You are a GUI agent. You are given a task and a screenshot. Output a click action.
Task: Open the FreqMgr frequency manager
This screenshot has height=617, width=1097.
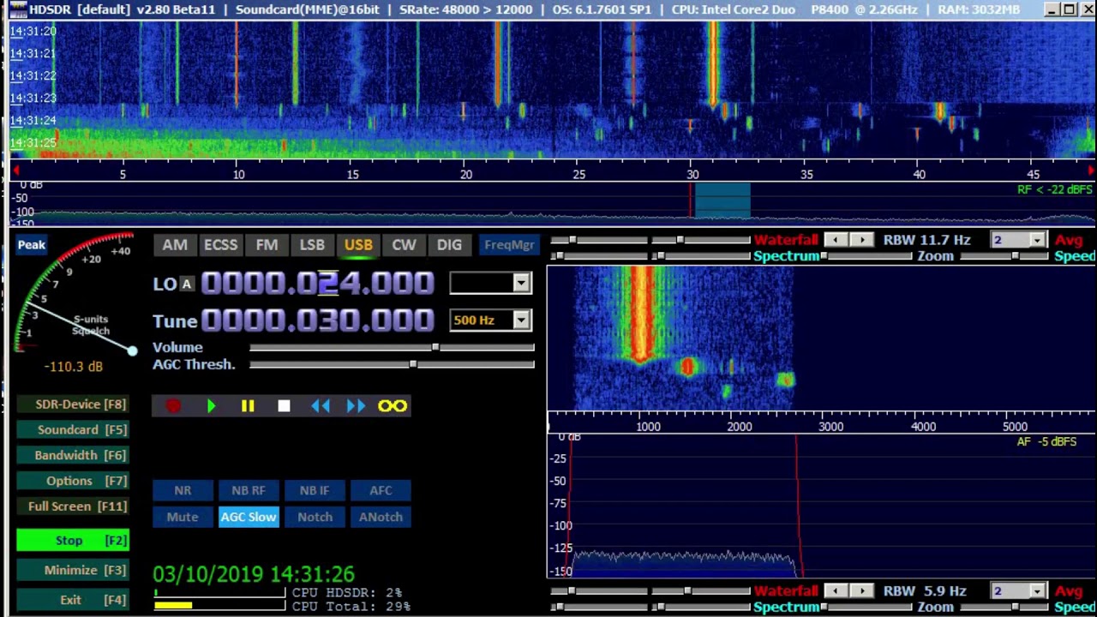coord(509,245)
